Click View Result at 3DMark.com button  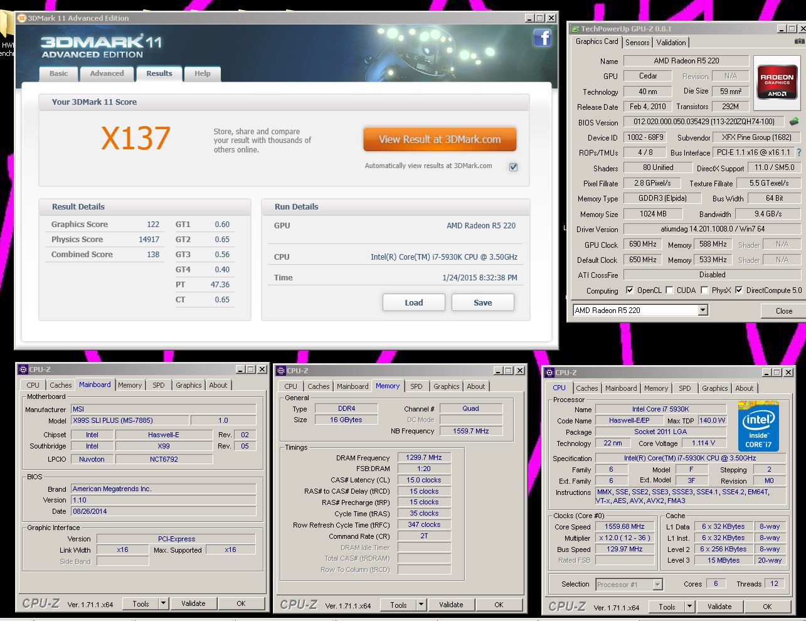(x=440, y=139)
